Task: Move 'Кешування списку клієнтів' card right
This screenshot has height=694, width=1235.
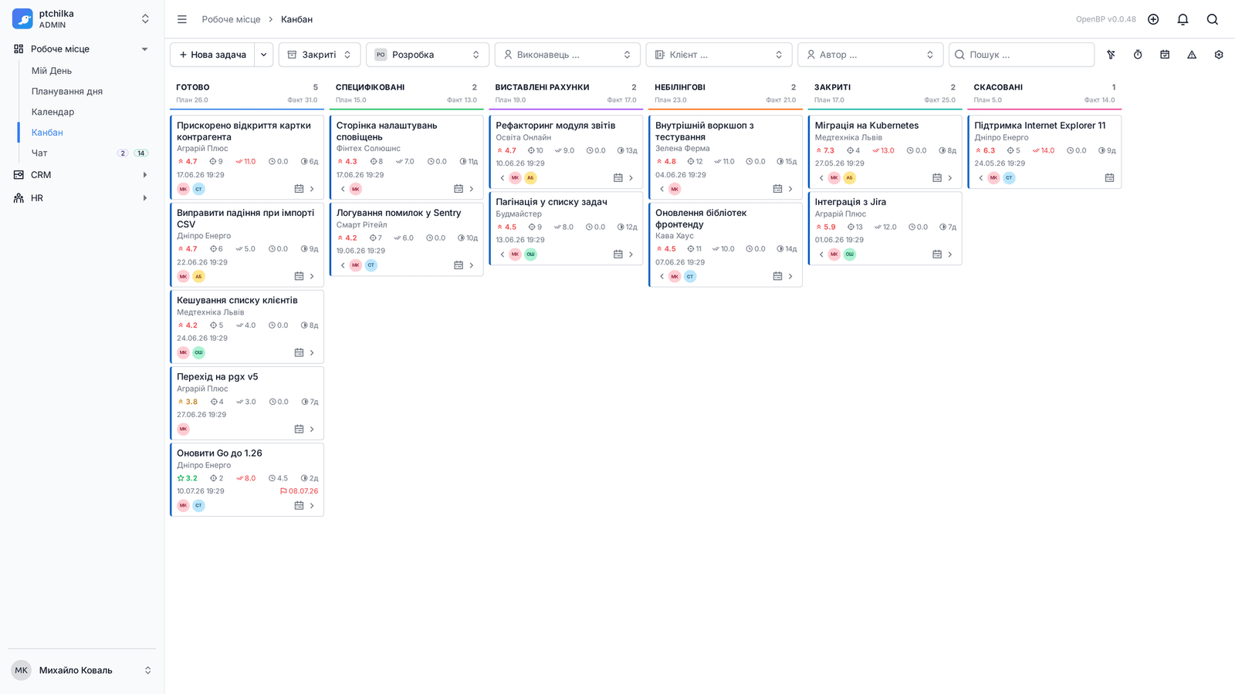Action: 312,352
